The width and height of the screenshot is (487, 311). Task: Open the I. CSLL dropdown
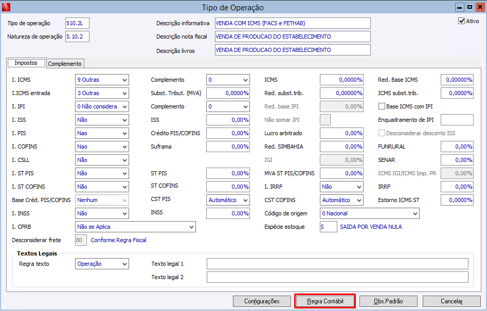(102, 160)
